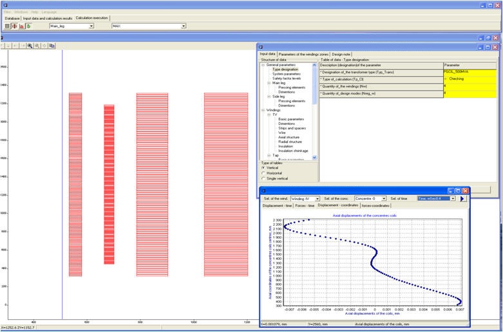Switch to the Calculation execution tab
Image resolution: width=503 pixels, height=332 pixels.
pos(92,19)
